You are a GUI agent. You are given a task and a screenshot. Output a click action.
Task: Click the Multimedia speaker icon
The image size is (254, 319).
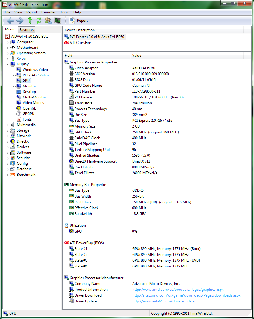tap(13, 125)
